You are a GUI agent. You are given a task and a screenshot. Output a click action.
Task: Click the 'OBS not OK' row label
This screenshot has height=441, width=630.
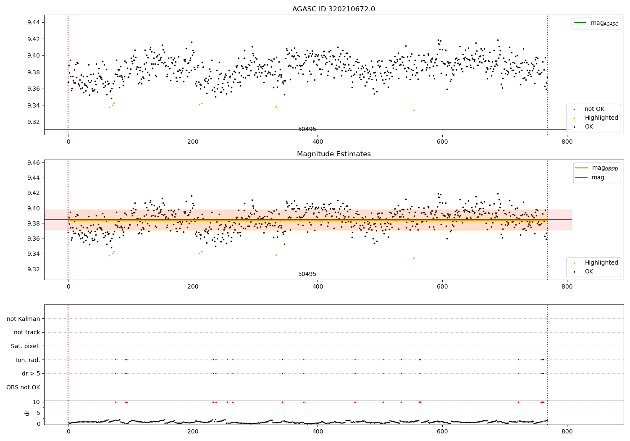coord(24,387)
